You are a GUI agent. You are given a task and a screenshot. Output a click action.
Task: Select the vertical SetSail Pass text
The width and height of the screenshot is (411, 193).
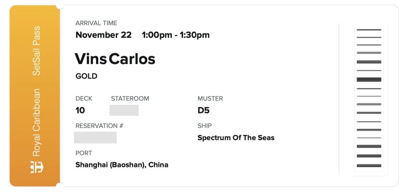pos(37,51)
